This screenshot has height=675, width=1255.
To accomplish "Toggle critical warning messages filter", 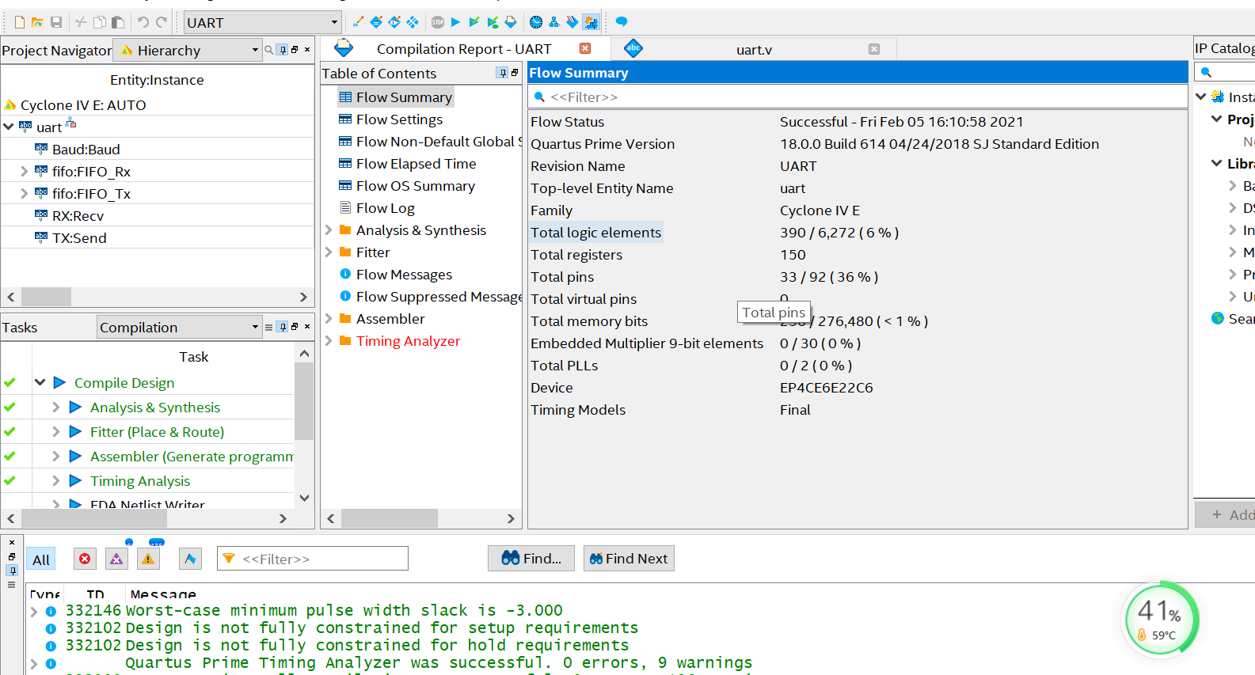I will pos(116,559).
